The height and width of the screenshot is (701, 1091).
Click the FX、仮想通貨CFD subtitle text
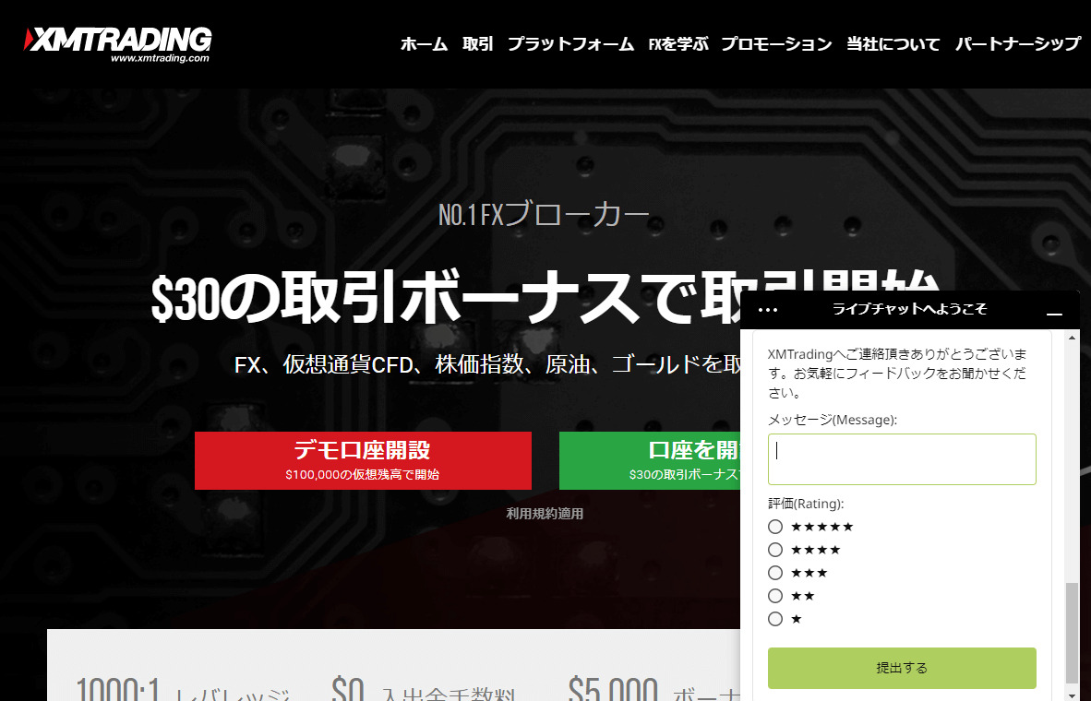point(487,364)
